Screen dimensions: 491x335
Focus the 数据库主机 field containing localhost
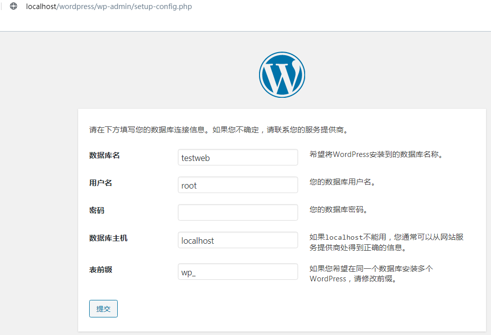coord(237,240)
